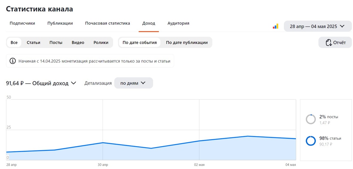The height and width of the screenshot is (169, 353).
Task: Click the monetization notice text about 14.04.2025
Action: point(94,61)
